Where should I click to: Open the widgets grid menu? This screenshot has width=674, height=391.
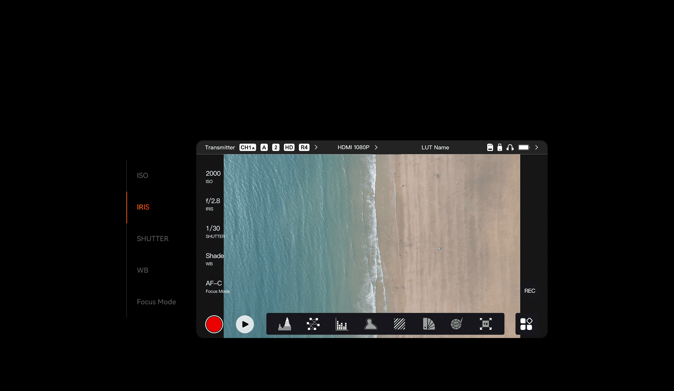pyautogui.click(x=526, y=324)
